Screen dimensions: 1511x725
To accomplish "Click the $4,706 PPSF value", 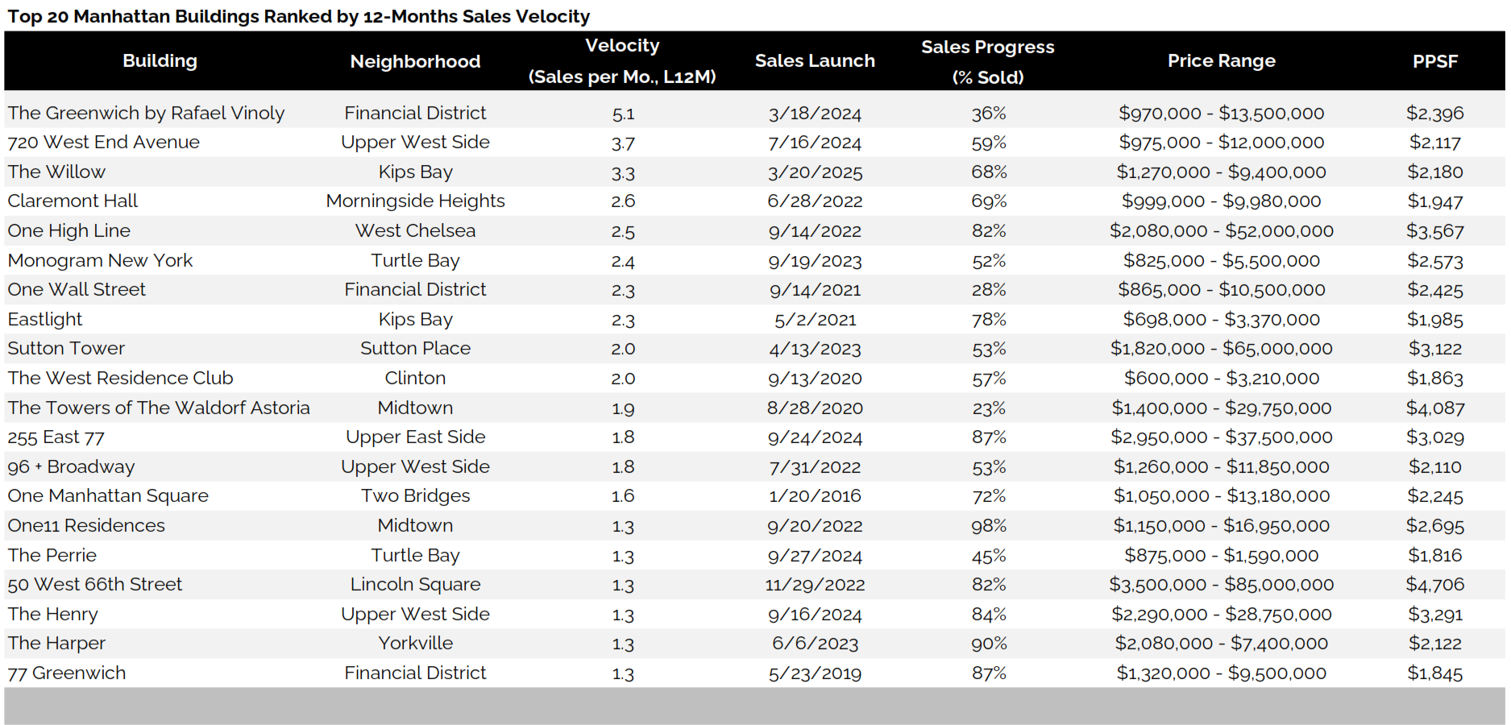I will [x=1435, y=585].
